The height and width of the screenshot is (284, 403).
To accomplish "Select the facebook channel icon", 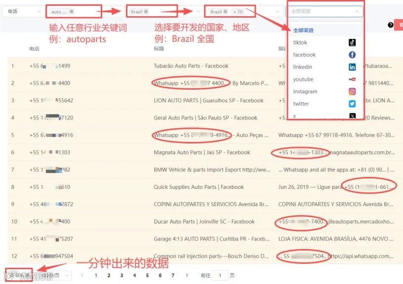I will point(352,55).
